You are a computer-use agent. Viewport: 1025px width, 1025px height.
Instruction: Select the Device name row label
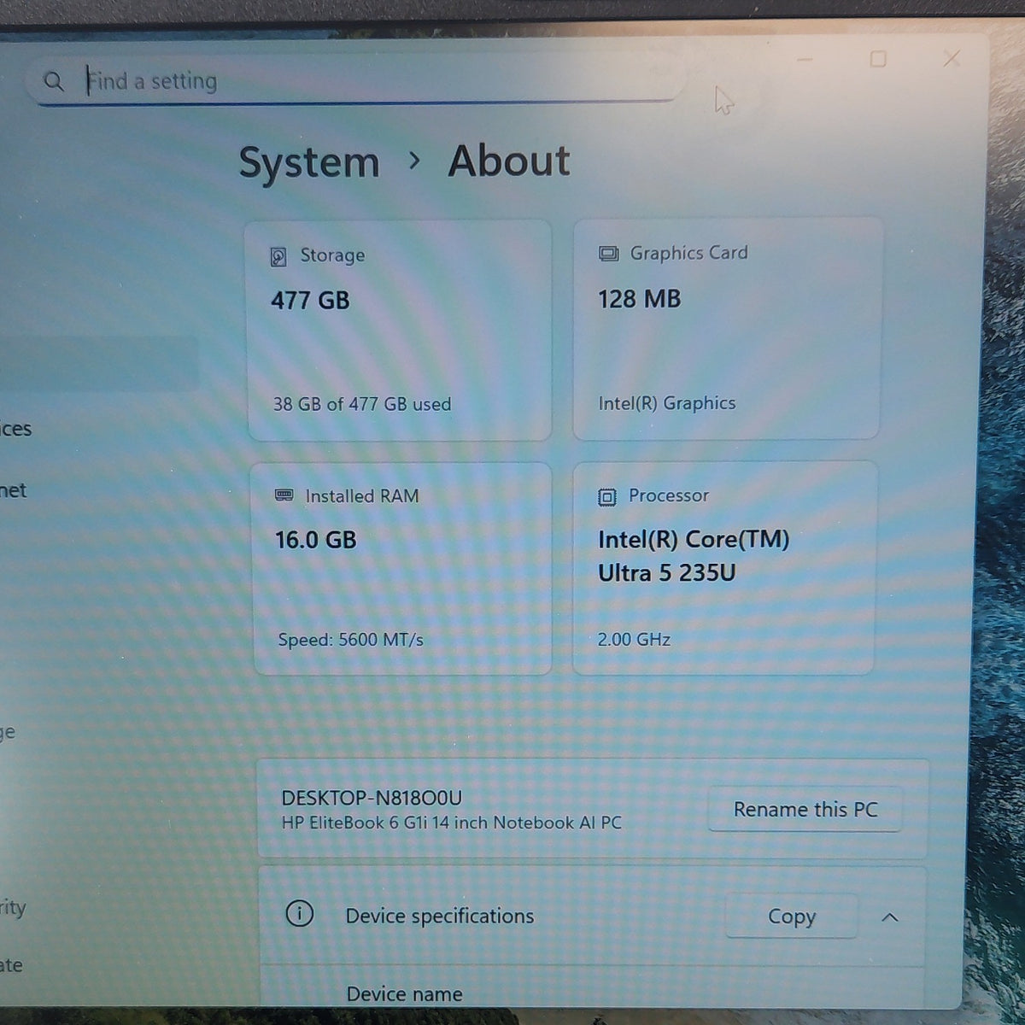point(404,993)
